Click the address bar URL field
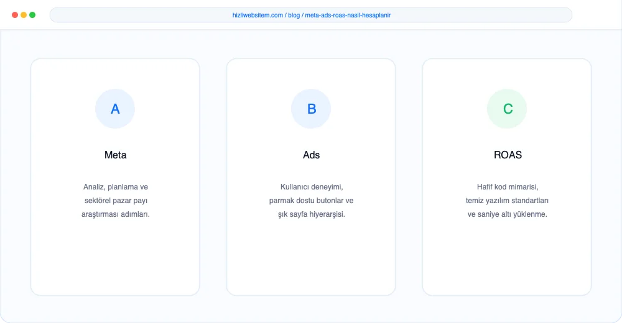This screenshot has width=622, height=323. click(x=311, y=15)
